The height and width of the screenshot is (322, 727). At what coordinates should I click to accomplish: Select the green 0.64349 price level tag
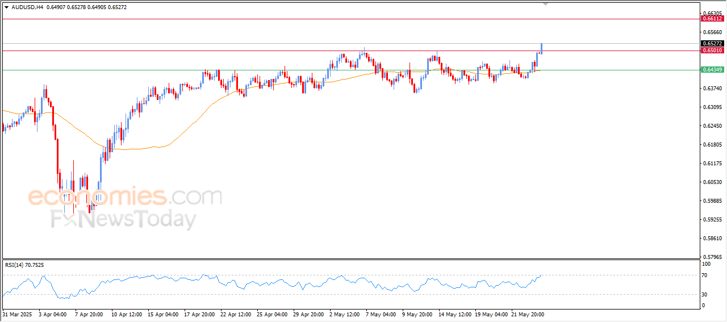pyautogui.click(x=712, y=69)
